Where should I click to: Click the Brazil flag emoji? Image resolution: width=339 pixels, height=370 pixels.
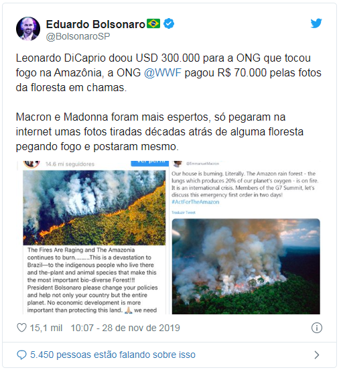tap(153, 23)
